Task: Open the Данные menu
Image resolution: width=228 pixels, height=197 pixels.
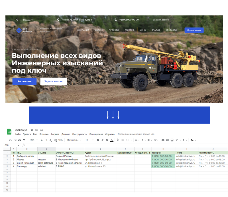Action: coord(66,134)
